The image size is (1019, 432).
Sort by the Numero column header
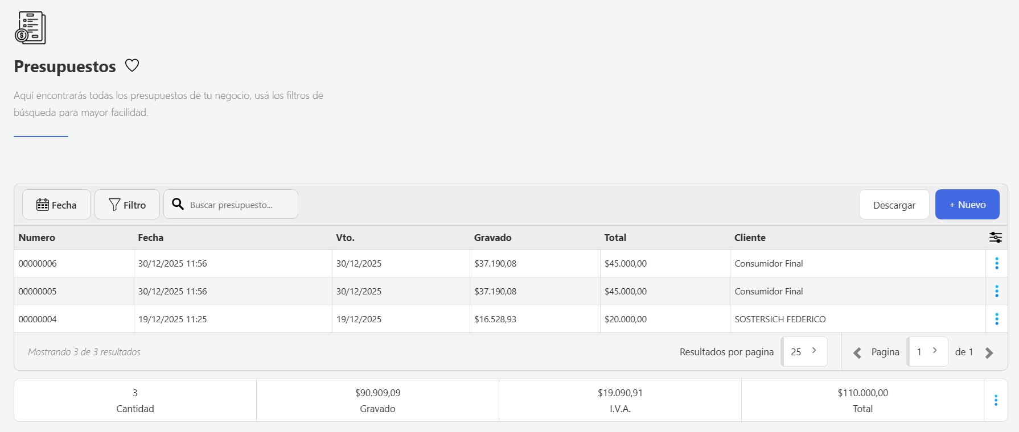coord(37,238)
